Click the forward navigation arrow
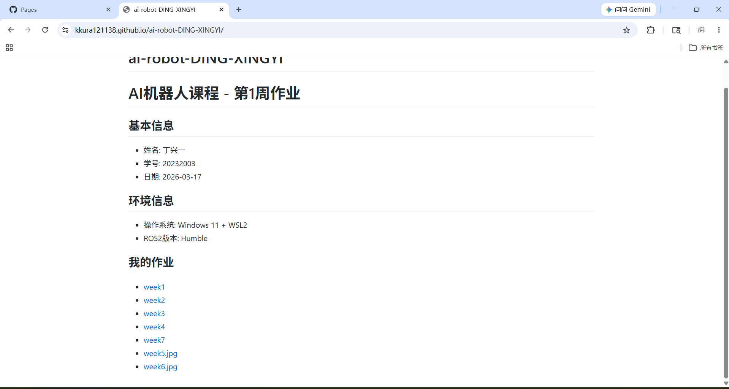 click(28, 30)
